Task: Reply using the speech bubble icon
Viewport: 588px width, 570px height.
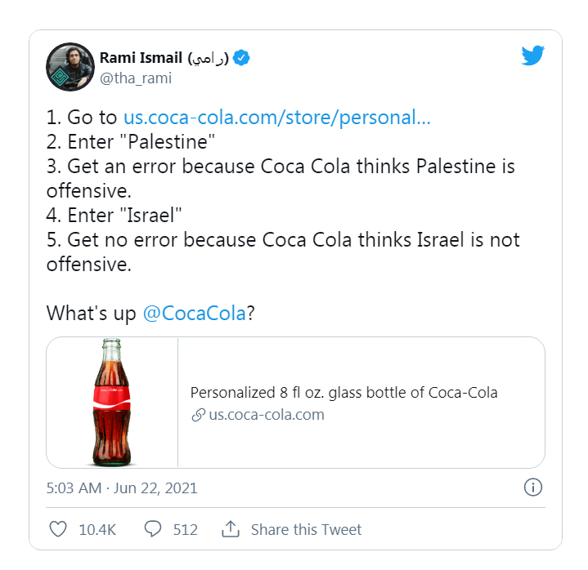Action: point(153,529)
